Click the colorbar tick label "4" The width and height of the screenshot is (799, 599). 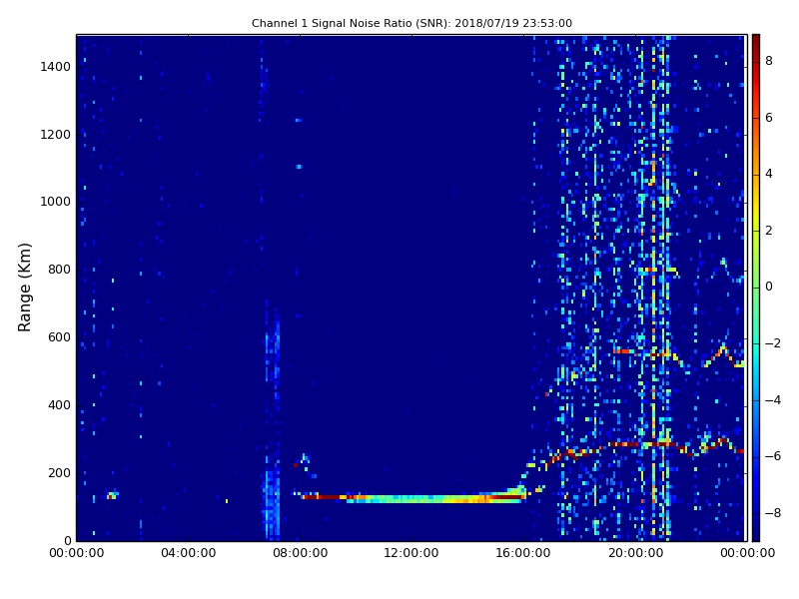[x=769, y=174]
